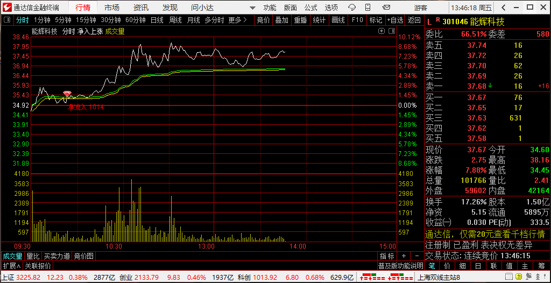551x283 pixels.
Task: Open the 选项 menu
Action: 331,8
